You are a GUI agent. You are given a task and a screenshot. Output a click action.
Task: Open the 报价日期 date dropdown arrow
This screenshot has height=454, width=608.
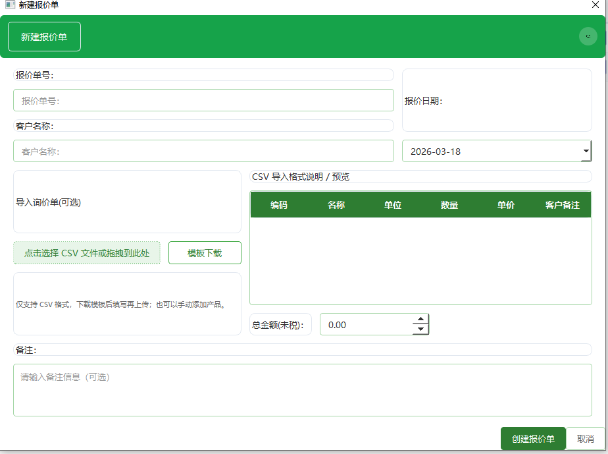click(x=586, y=151)
